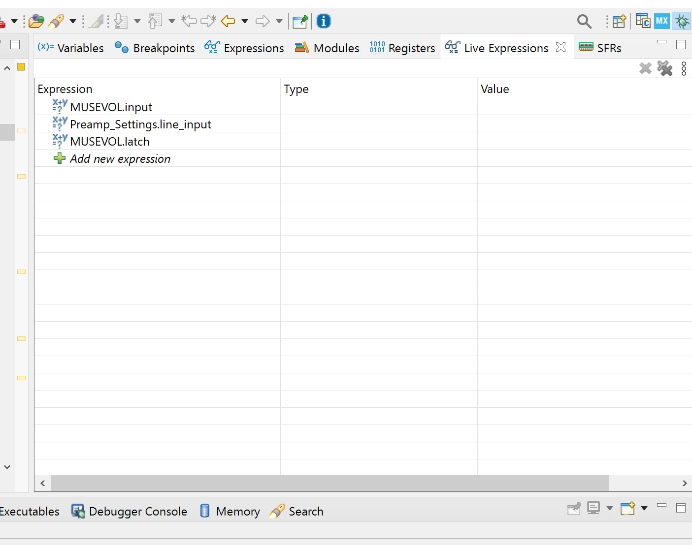Click the Previous Annotation icon
Viewport: 692px width, 545px height.
pyautogui.click(x=156, y=21)
